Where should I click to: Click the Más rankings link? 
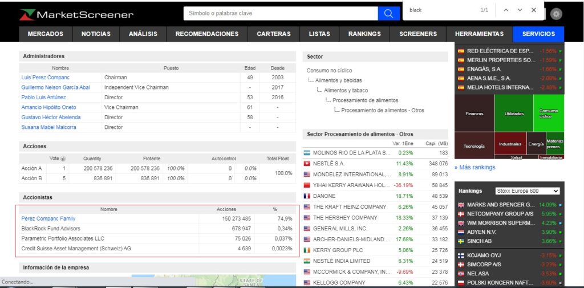tap(474, 167)
